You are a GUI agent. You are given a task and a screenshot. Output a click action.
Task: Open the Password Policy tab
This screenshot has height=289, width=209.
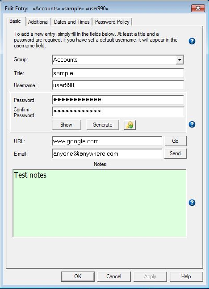coord(112,22)
